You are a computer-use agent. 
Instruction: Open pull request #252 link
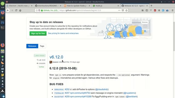click(67, 89)
